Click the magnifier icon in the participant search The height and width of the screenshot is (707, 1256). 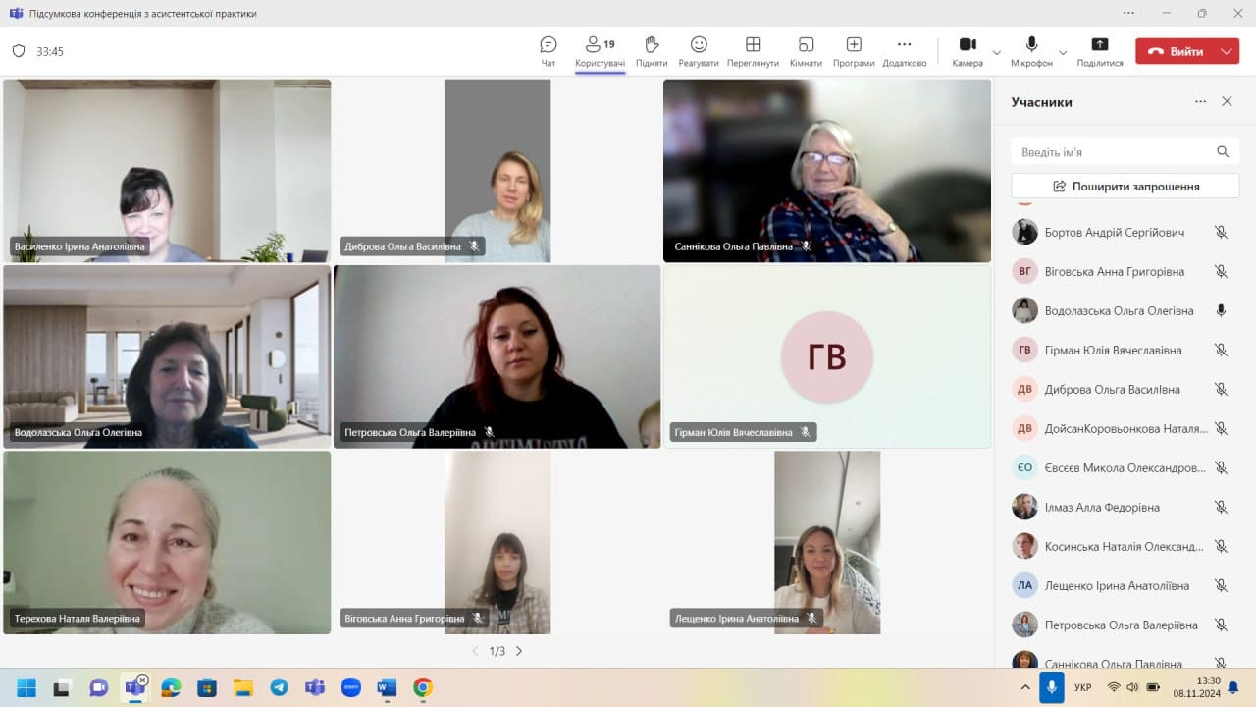pos(1223,152)
